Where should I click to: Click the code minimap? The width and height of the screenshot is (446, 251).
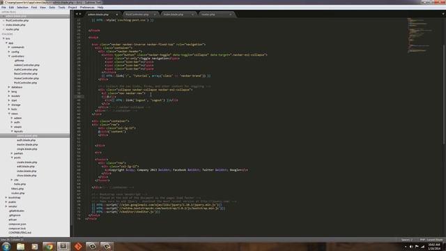420,36
